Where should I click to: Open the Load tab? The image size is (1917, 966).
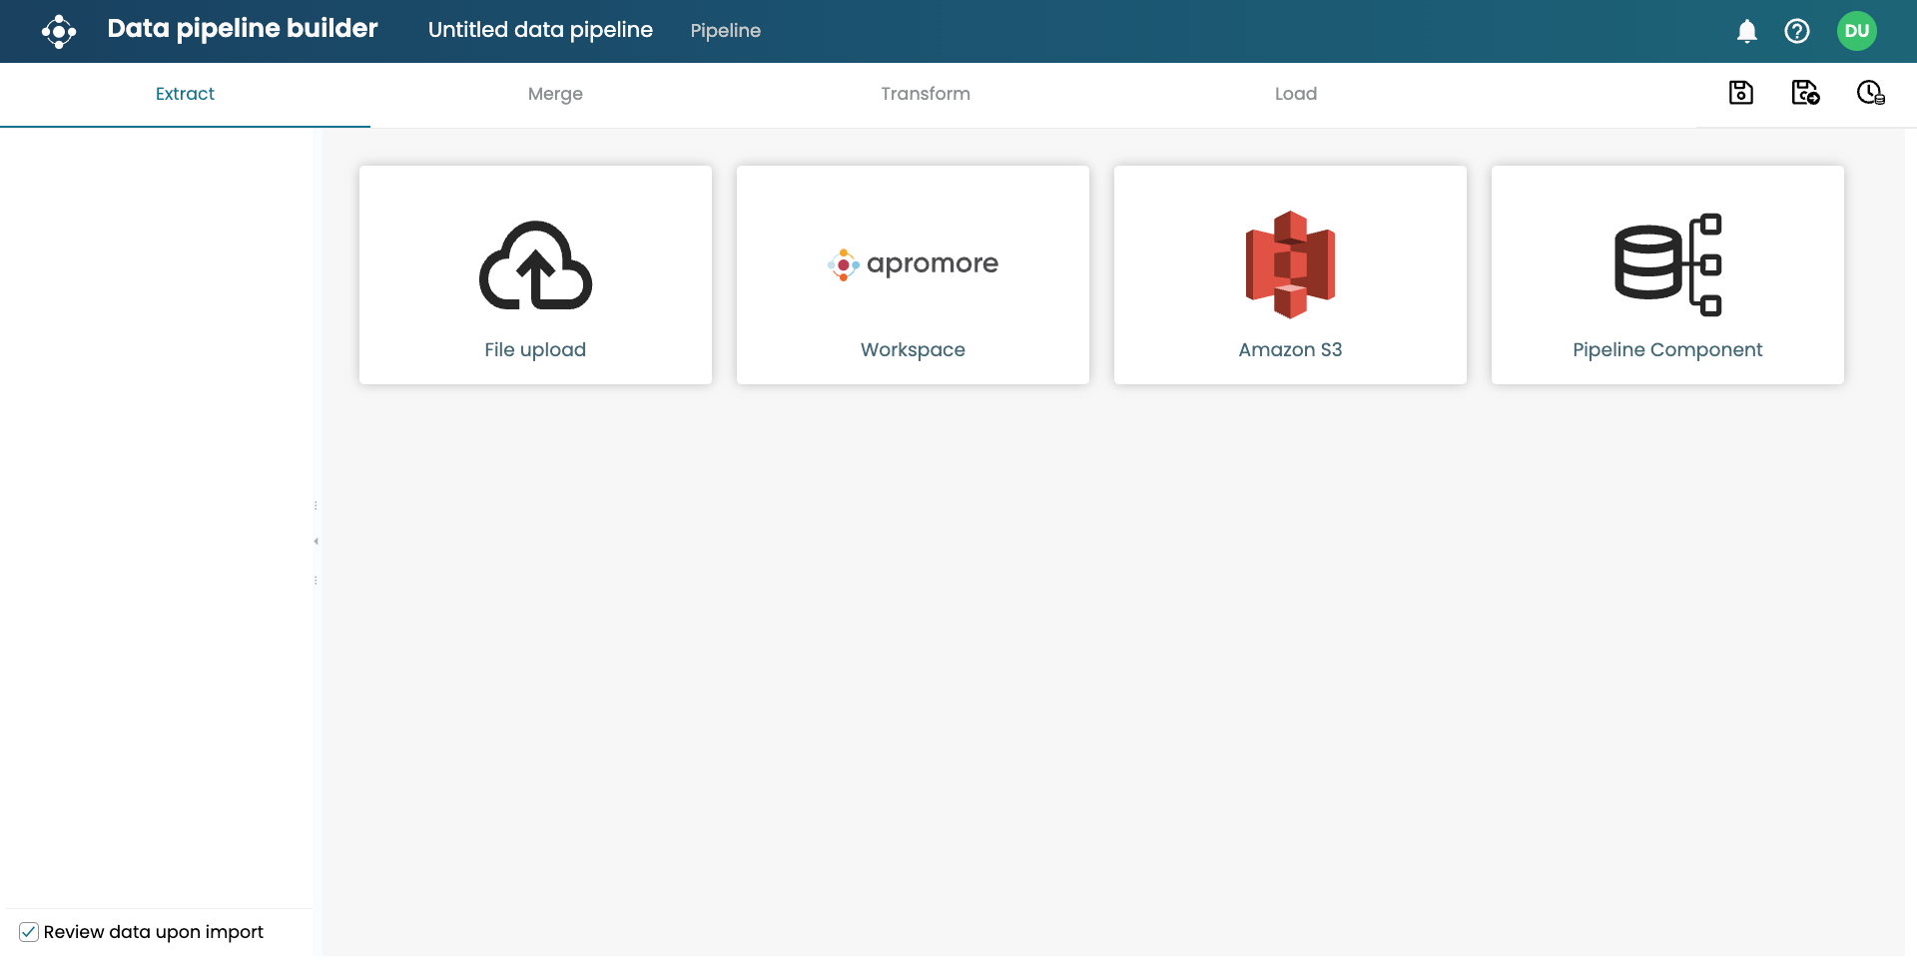pos(1295,94)
